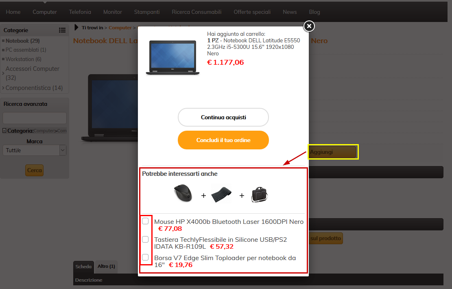Click the Categorie list menu icon

tap(62, 30)
